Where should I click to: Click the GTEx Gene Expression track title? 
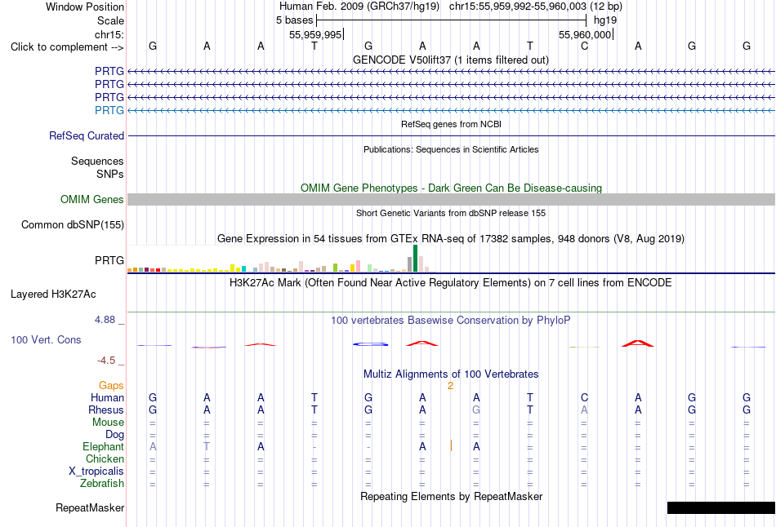pos(451,239)
